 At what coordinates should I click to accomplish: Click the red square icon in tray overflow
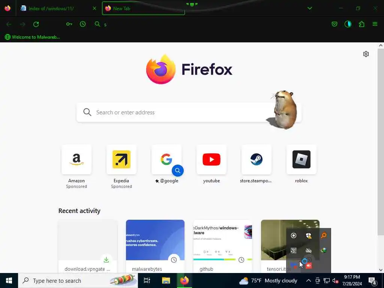309,265
